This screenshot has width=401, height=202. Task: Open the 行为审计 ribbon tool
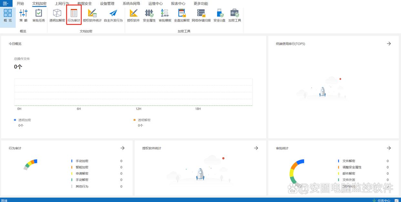coord(74,15)
